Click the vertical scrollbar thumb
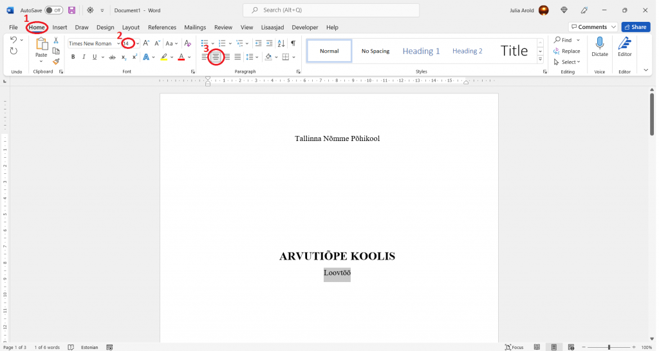 (x=652, y=115)
